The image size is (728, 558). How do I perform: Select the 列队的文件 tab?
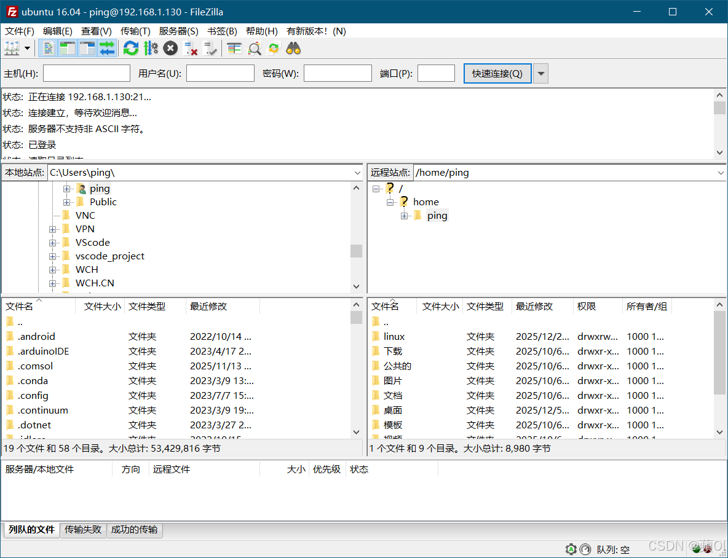(31, 530)
